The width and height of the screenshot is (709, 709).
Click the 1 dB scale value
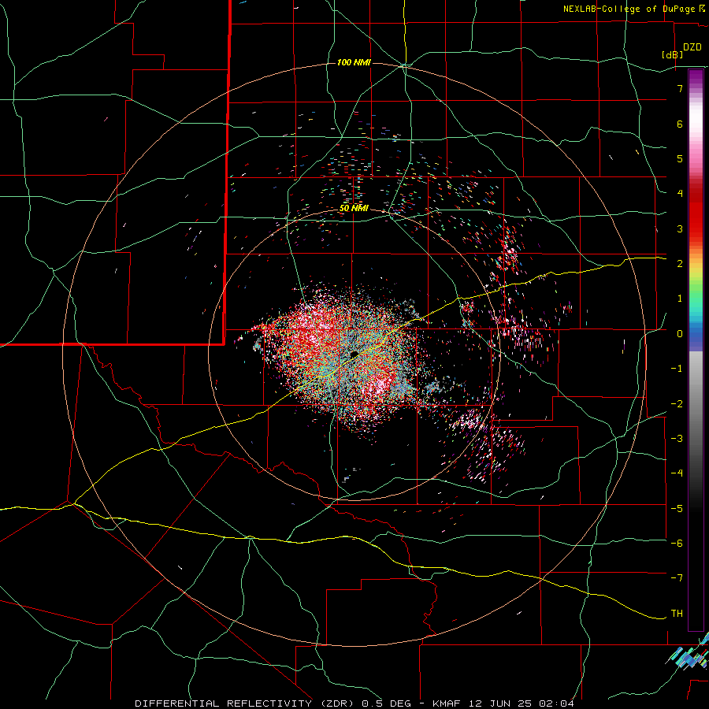pos(680,299)
